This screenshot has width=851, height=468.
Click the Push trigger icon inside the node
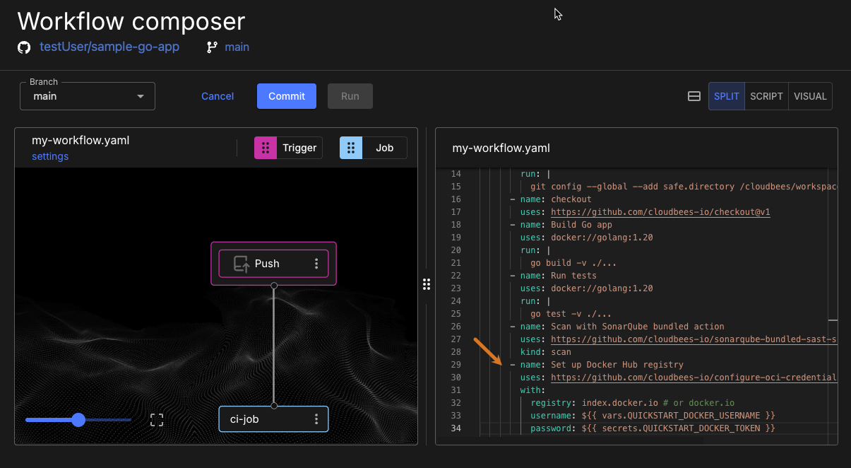242,263
